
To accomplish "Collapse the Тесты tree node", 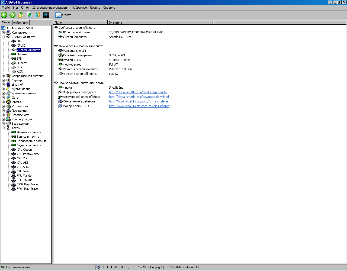I will click(x=3, y=128).
